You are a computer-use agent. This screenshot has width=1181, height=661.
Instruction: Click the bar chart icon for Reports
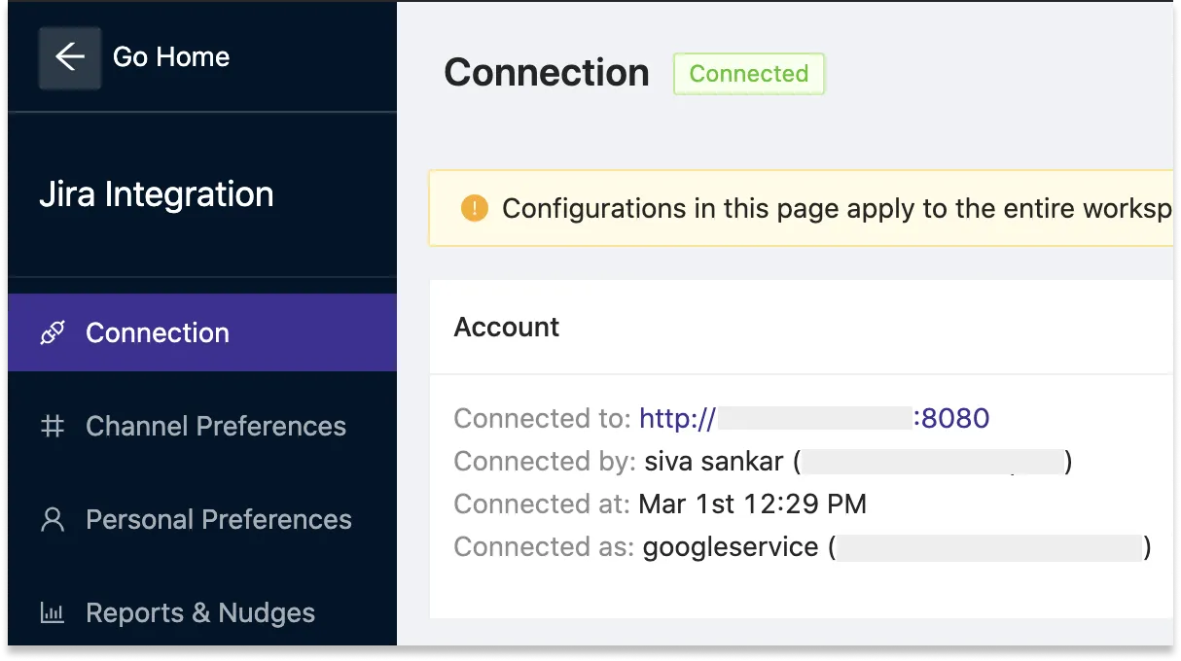coord(53,613)
